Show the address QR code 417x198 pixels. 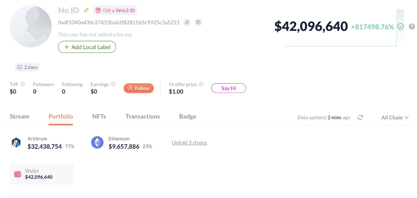(x=198, y=22)
